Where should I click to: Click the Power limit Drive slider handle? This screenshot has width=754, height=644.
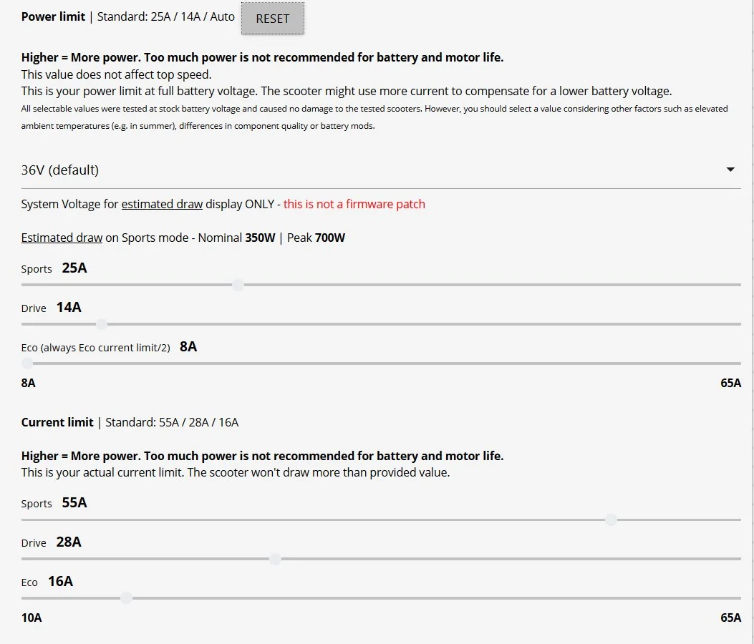tap(102, 324)
